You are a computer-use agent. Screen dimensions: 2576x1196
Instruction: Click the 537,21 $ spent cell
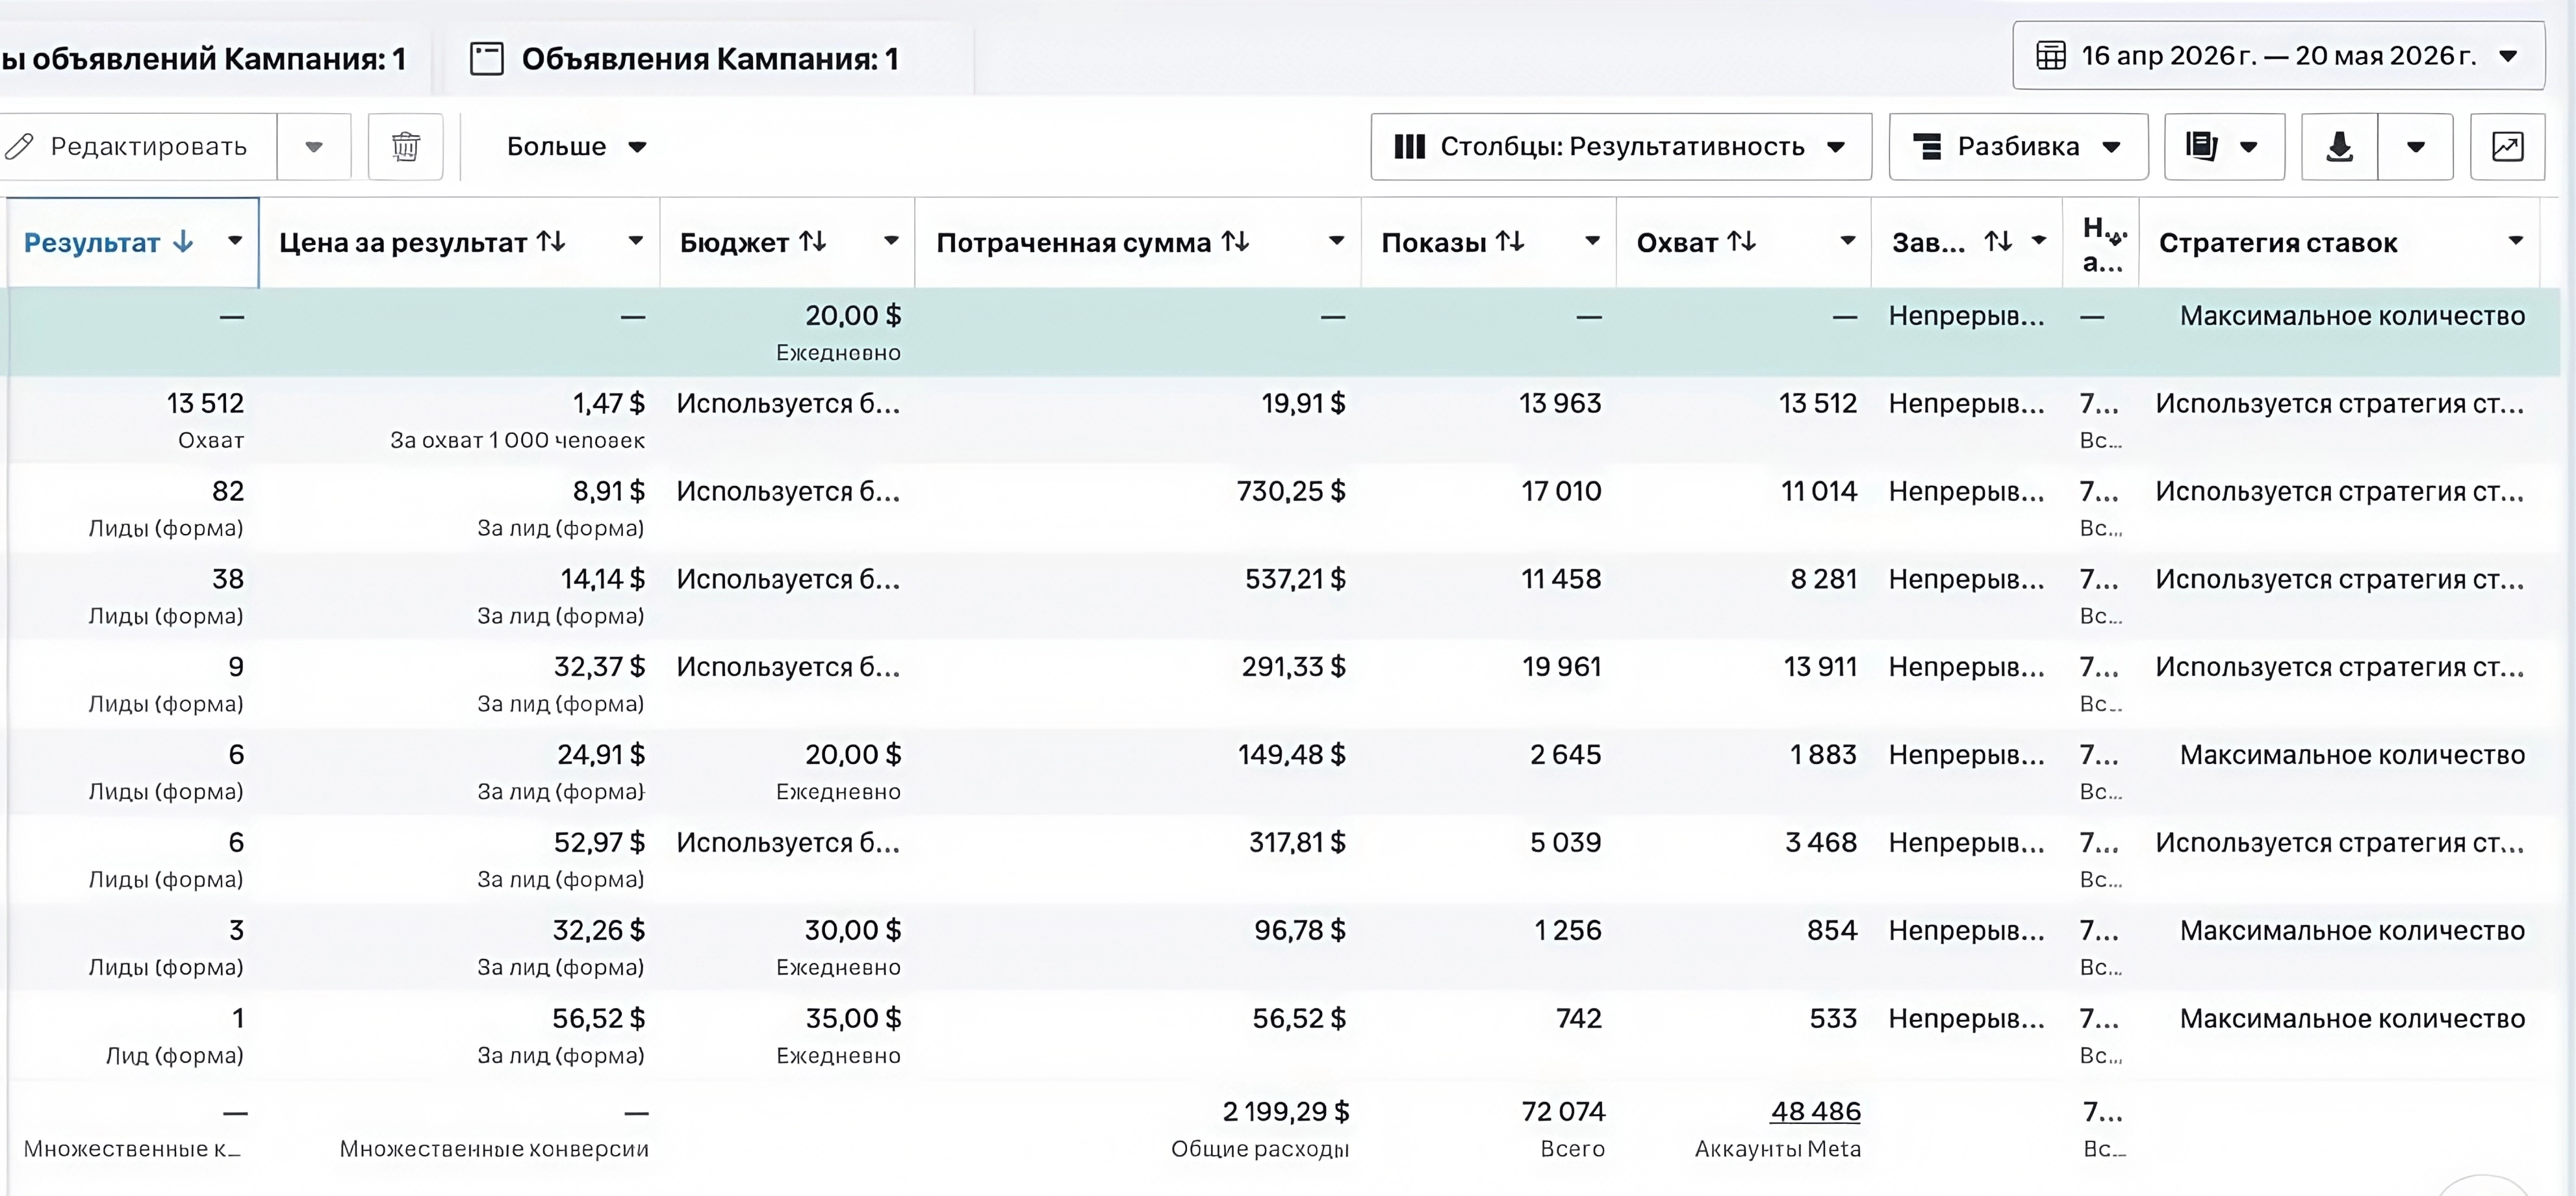point(1295,579)
